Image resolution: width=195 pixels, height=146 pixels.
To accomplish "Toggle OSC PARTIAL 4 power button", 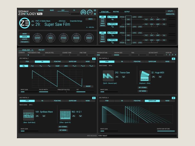I will (x=174, y=98).
